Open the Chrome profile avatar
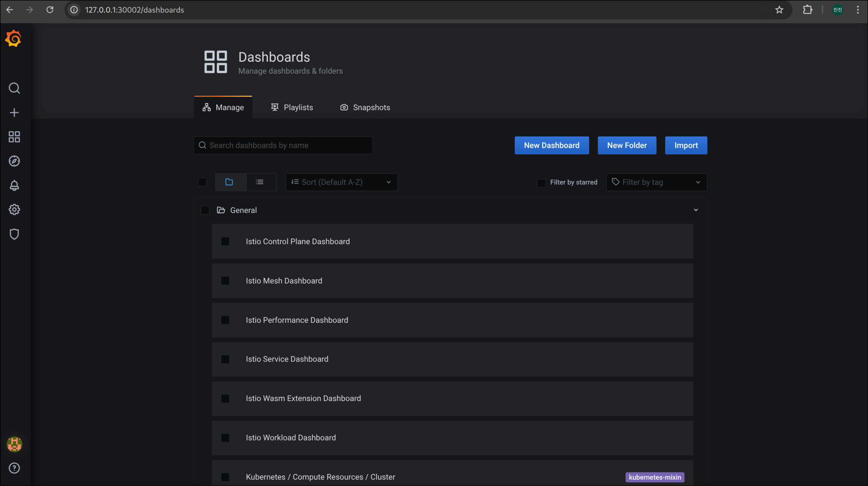The width and height of the screenshot is (868, 486). point(837,10)
